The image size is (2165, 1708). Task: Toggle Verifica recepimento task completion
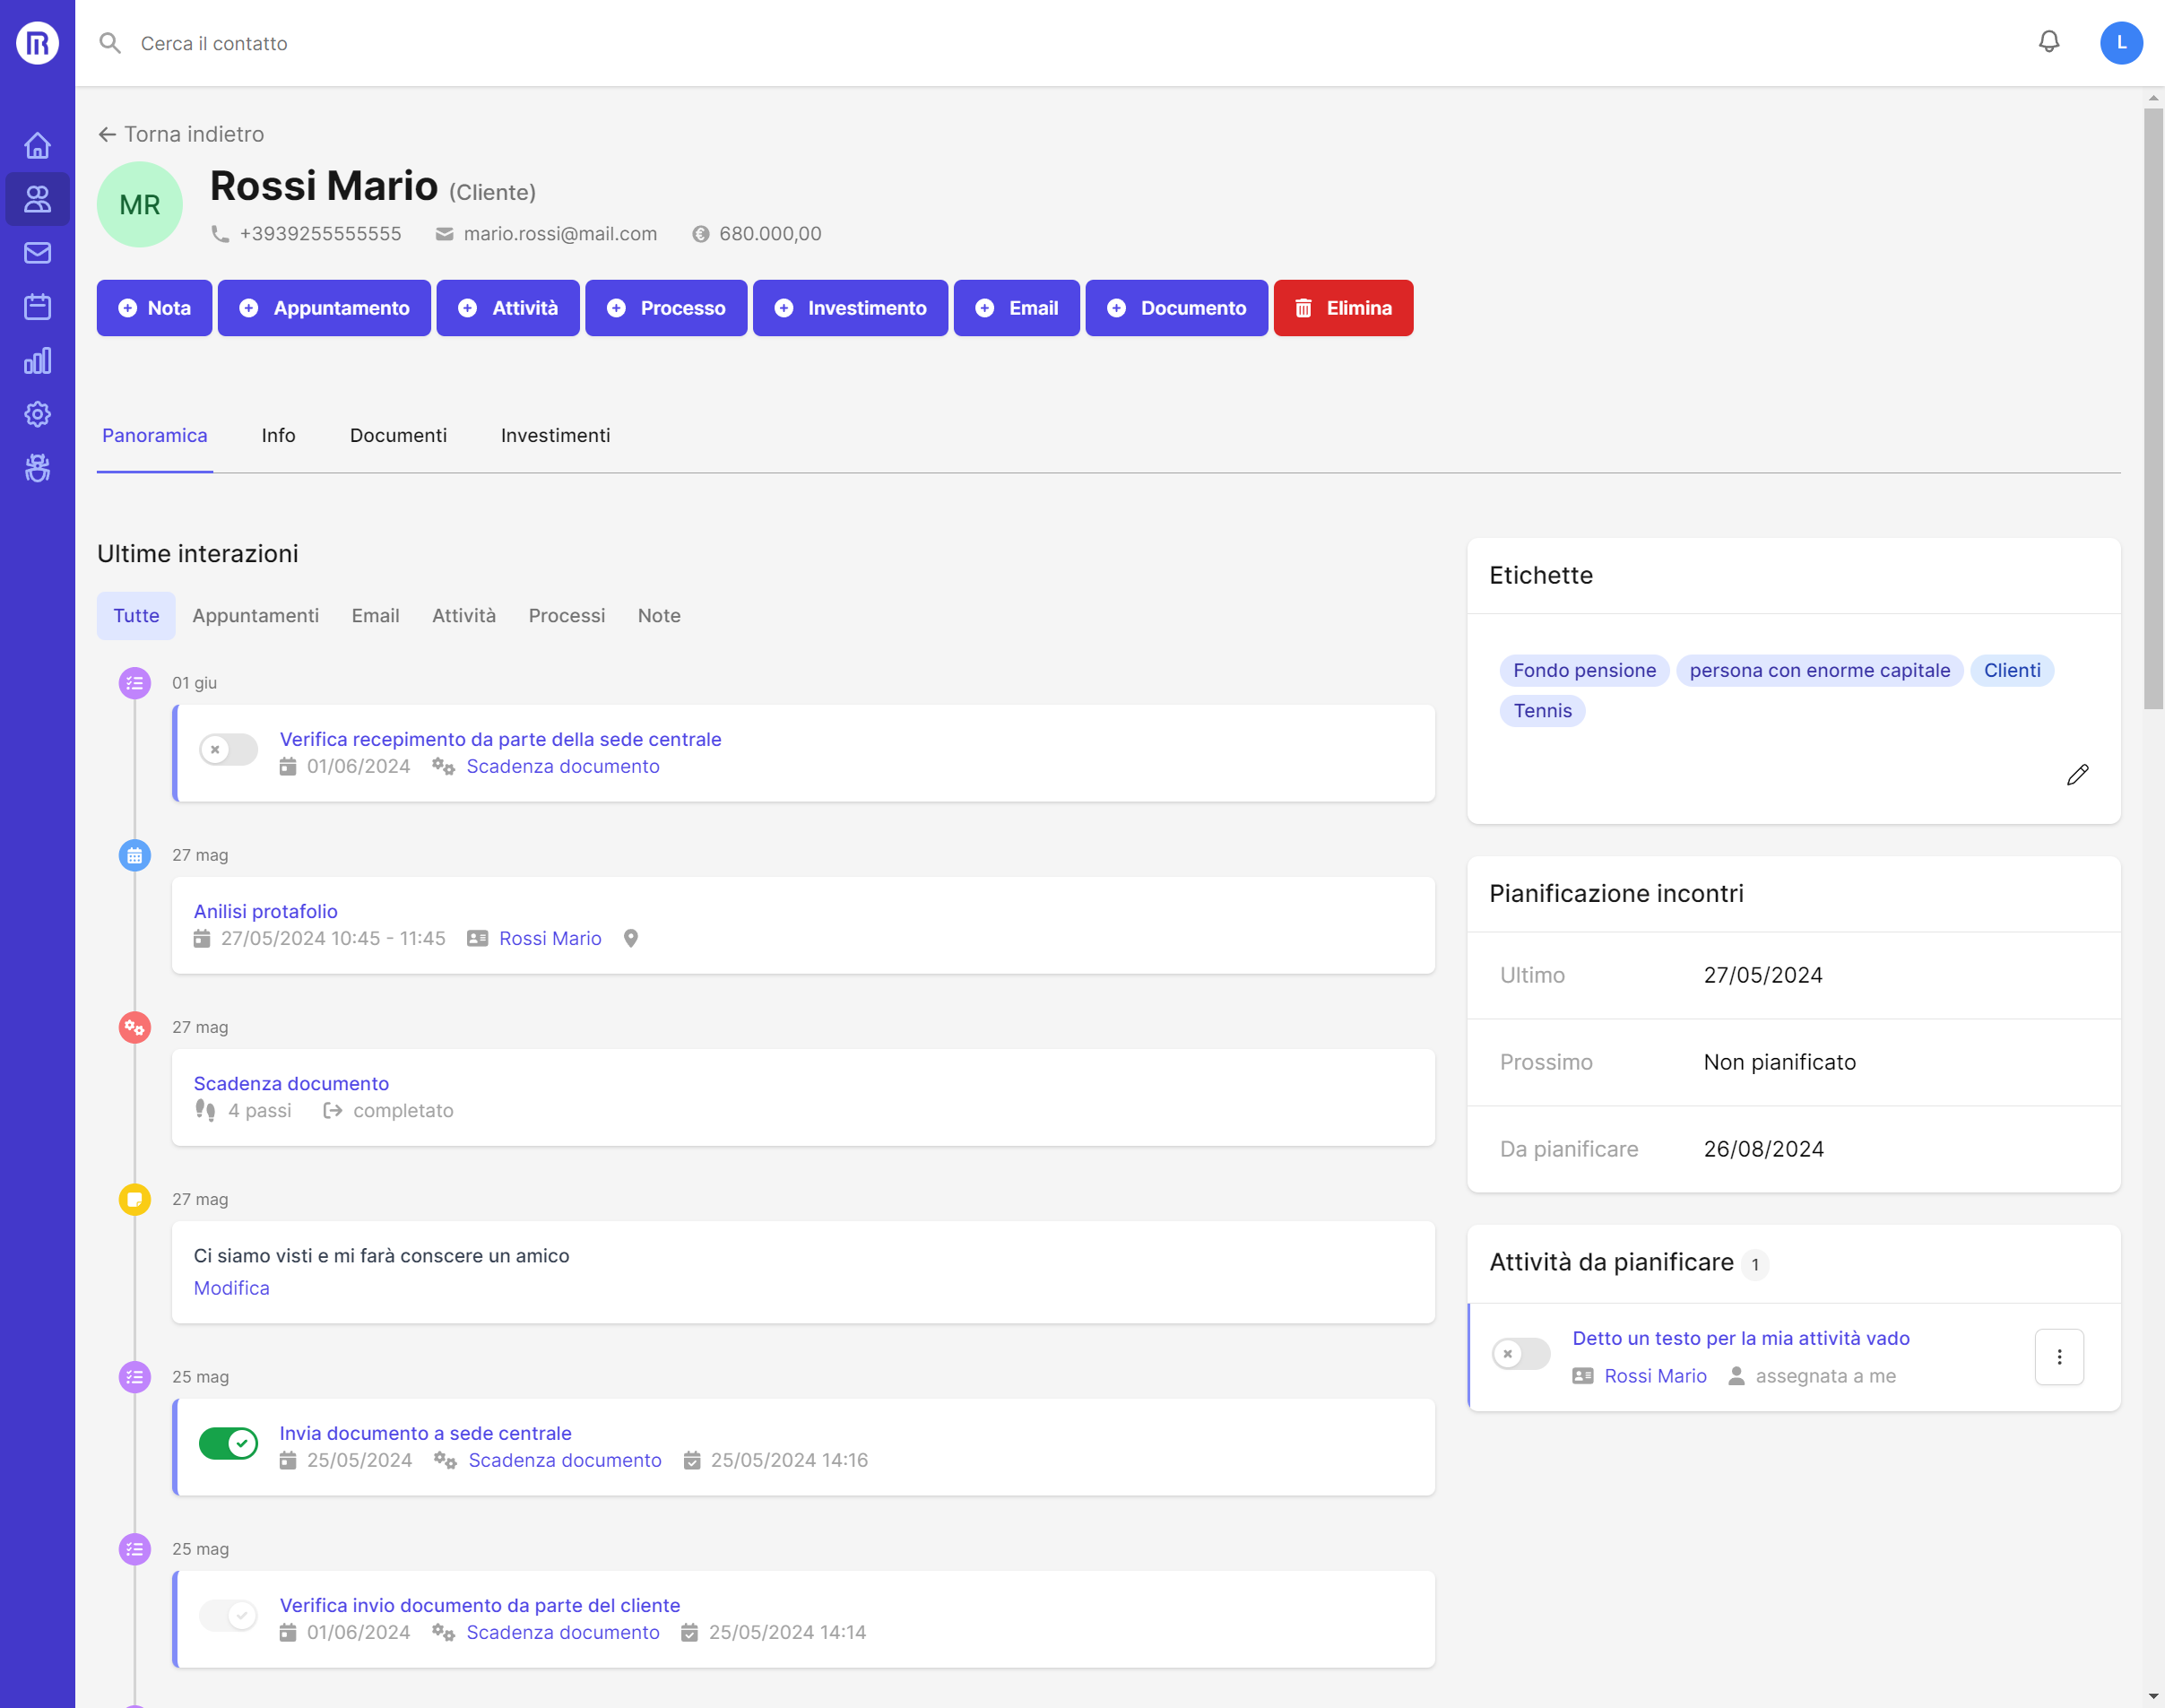tap(228, 750)
